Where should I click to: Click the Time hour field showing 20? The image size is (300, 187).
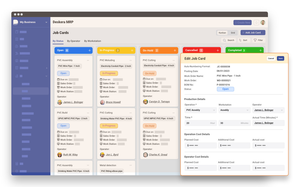click(200, 123)
